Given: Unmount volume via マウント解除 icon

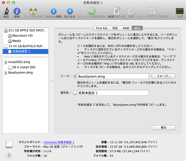Looking at the screenshot, I should (x=54, y=11).
